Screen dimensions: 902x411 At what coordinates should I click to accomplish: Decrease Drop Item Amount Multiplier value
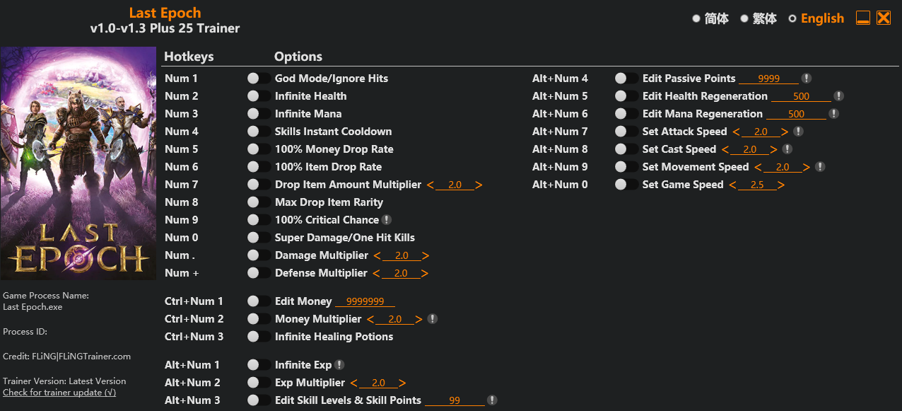pos(430,185)
